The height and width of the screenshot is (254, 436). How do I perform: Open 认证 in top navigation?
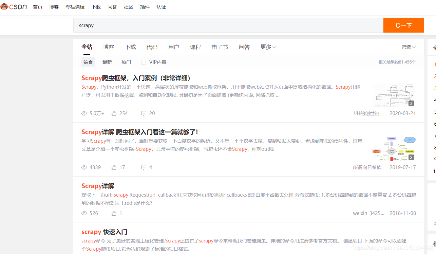click(x=161, y=7)
